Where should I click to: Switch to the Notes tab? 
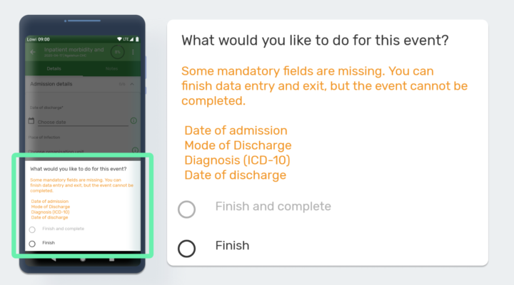click(x=111, y=68)
